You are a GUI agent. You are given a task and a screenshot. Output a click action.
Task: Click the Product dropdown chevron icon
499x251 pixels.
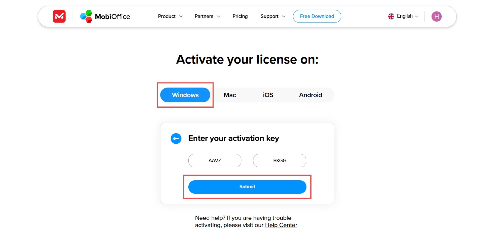point(181,17)
